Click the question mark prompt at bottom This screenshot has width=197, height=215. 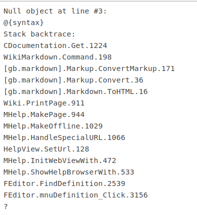pyautogui.click(x=6, y=206)
